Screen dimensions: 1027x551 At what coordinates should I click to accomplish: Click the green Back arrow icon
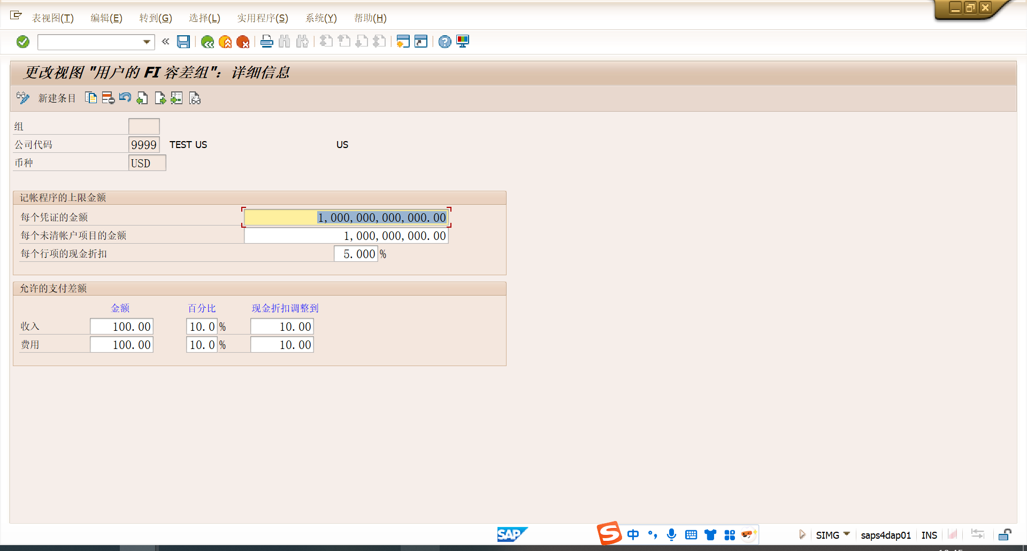208,42
